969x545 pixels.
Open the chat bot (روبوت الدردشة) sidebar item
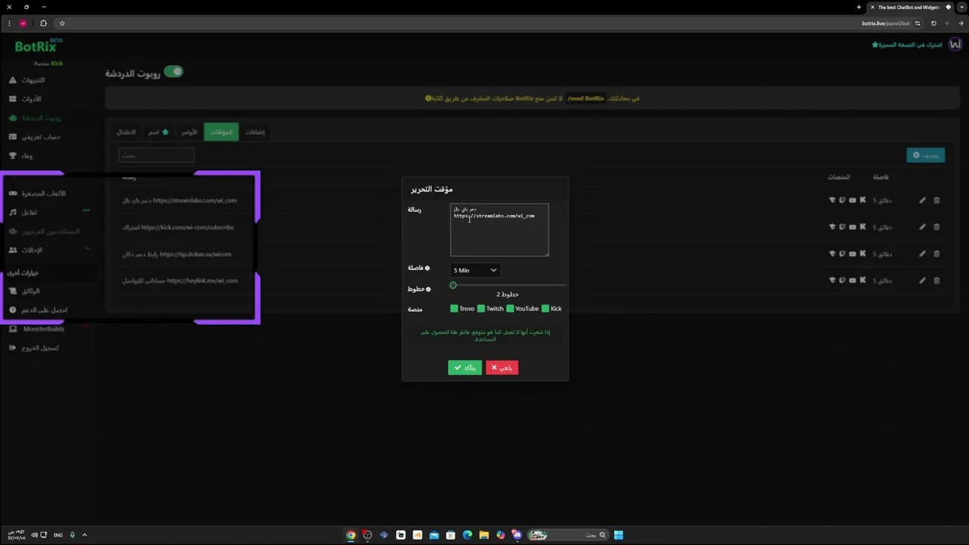point(35,118)
